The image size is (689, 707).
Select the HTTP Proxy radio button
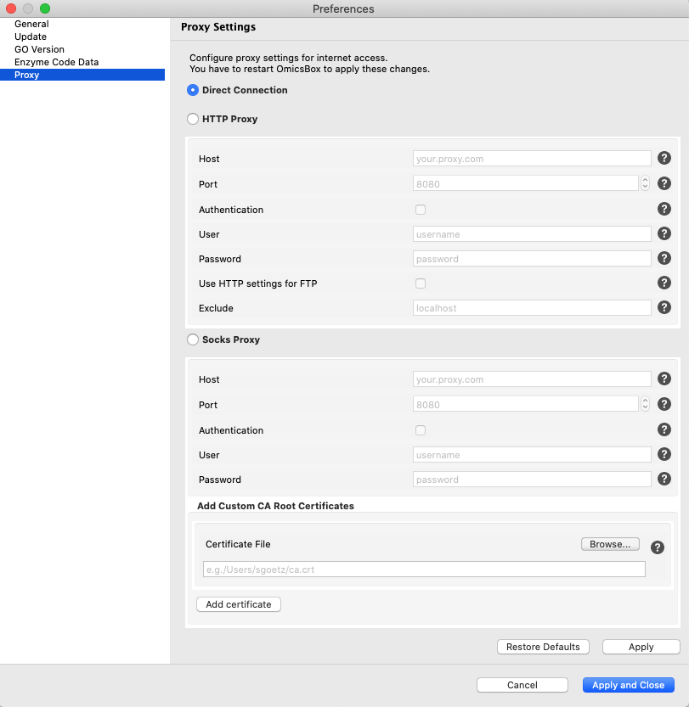(193, 119)
